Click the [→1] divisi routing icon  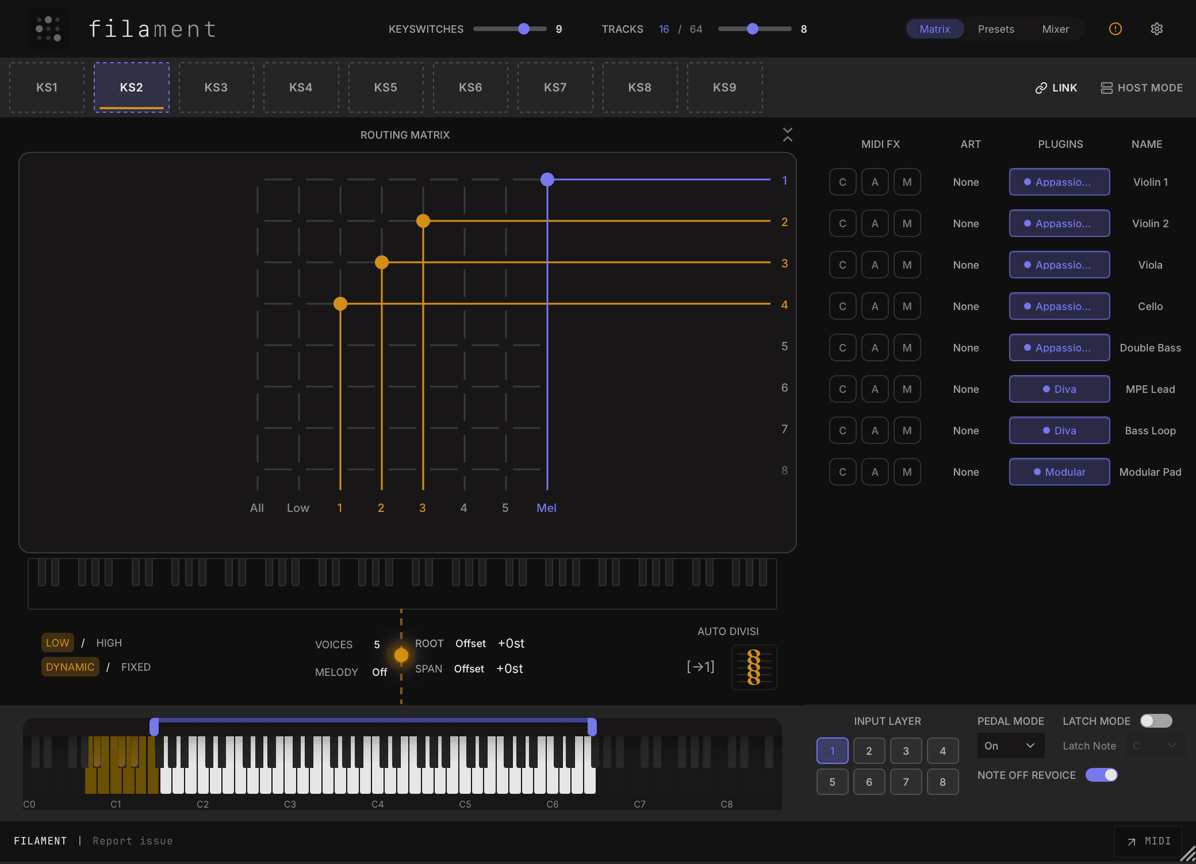[700, 667]
